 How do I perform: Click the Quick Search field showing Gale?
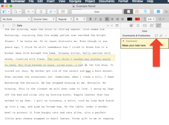point(97,12)
